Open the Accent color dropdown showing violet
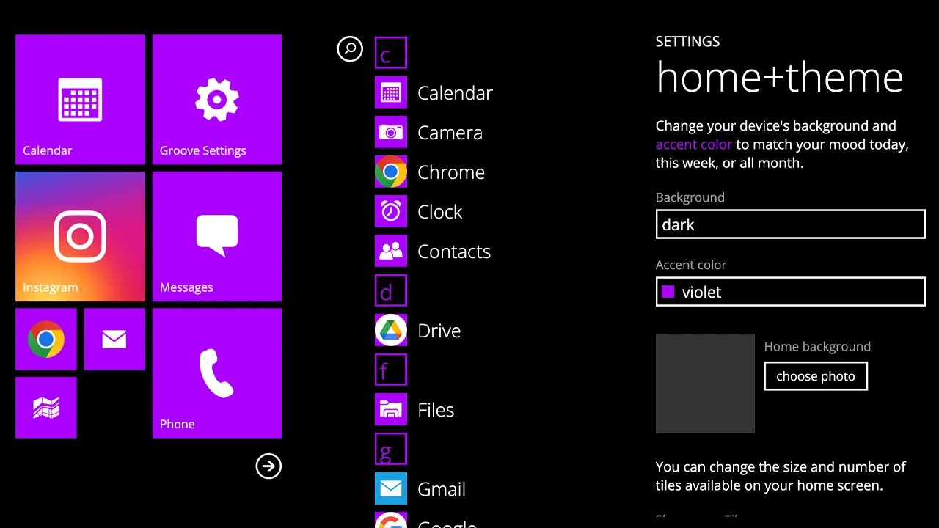This screenshot has height=528, width=939. point(790,292)
